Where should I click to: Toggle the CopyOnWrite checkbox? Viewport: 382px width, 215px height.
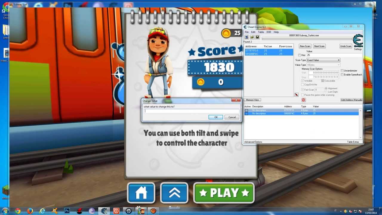302,85
